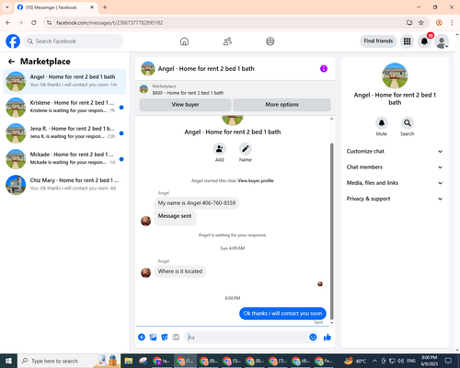Open File Explorer from the taskbar
This screenshot has height=368, width=460.
[129, 361]
